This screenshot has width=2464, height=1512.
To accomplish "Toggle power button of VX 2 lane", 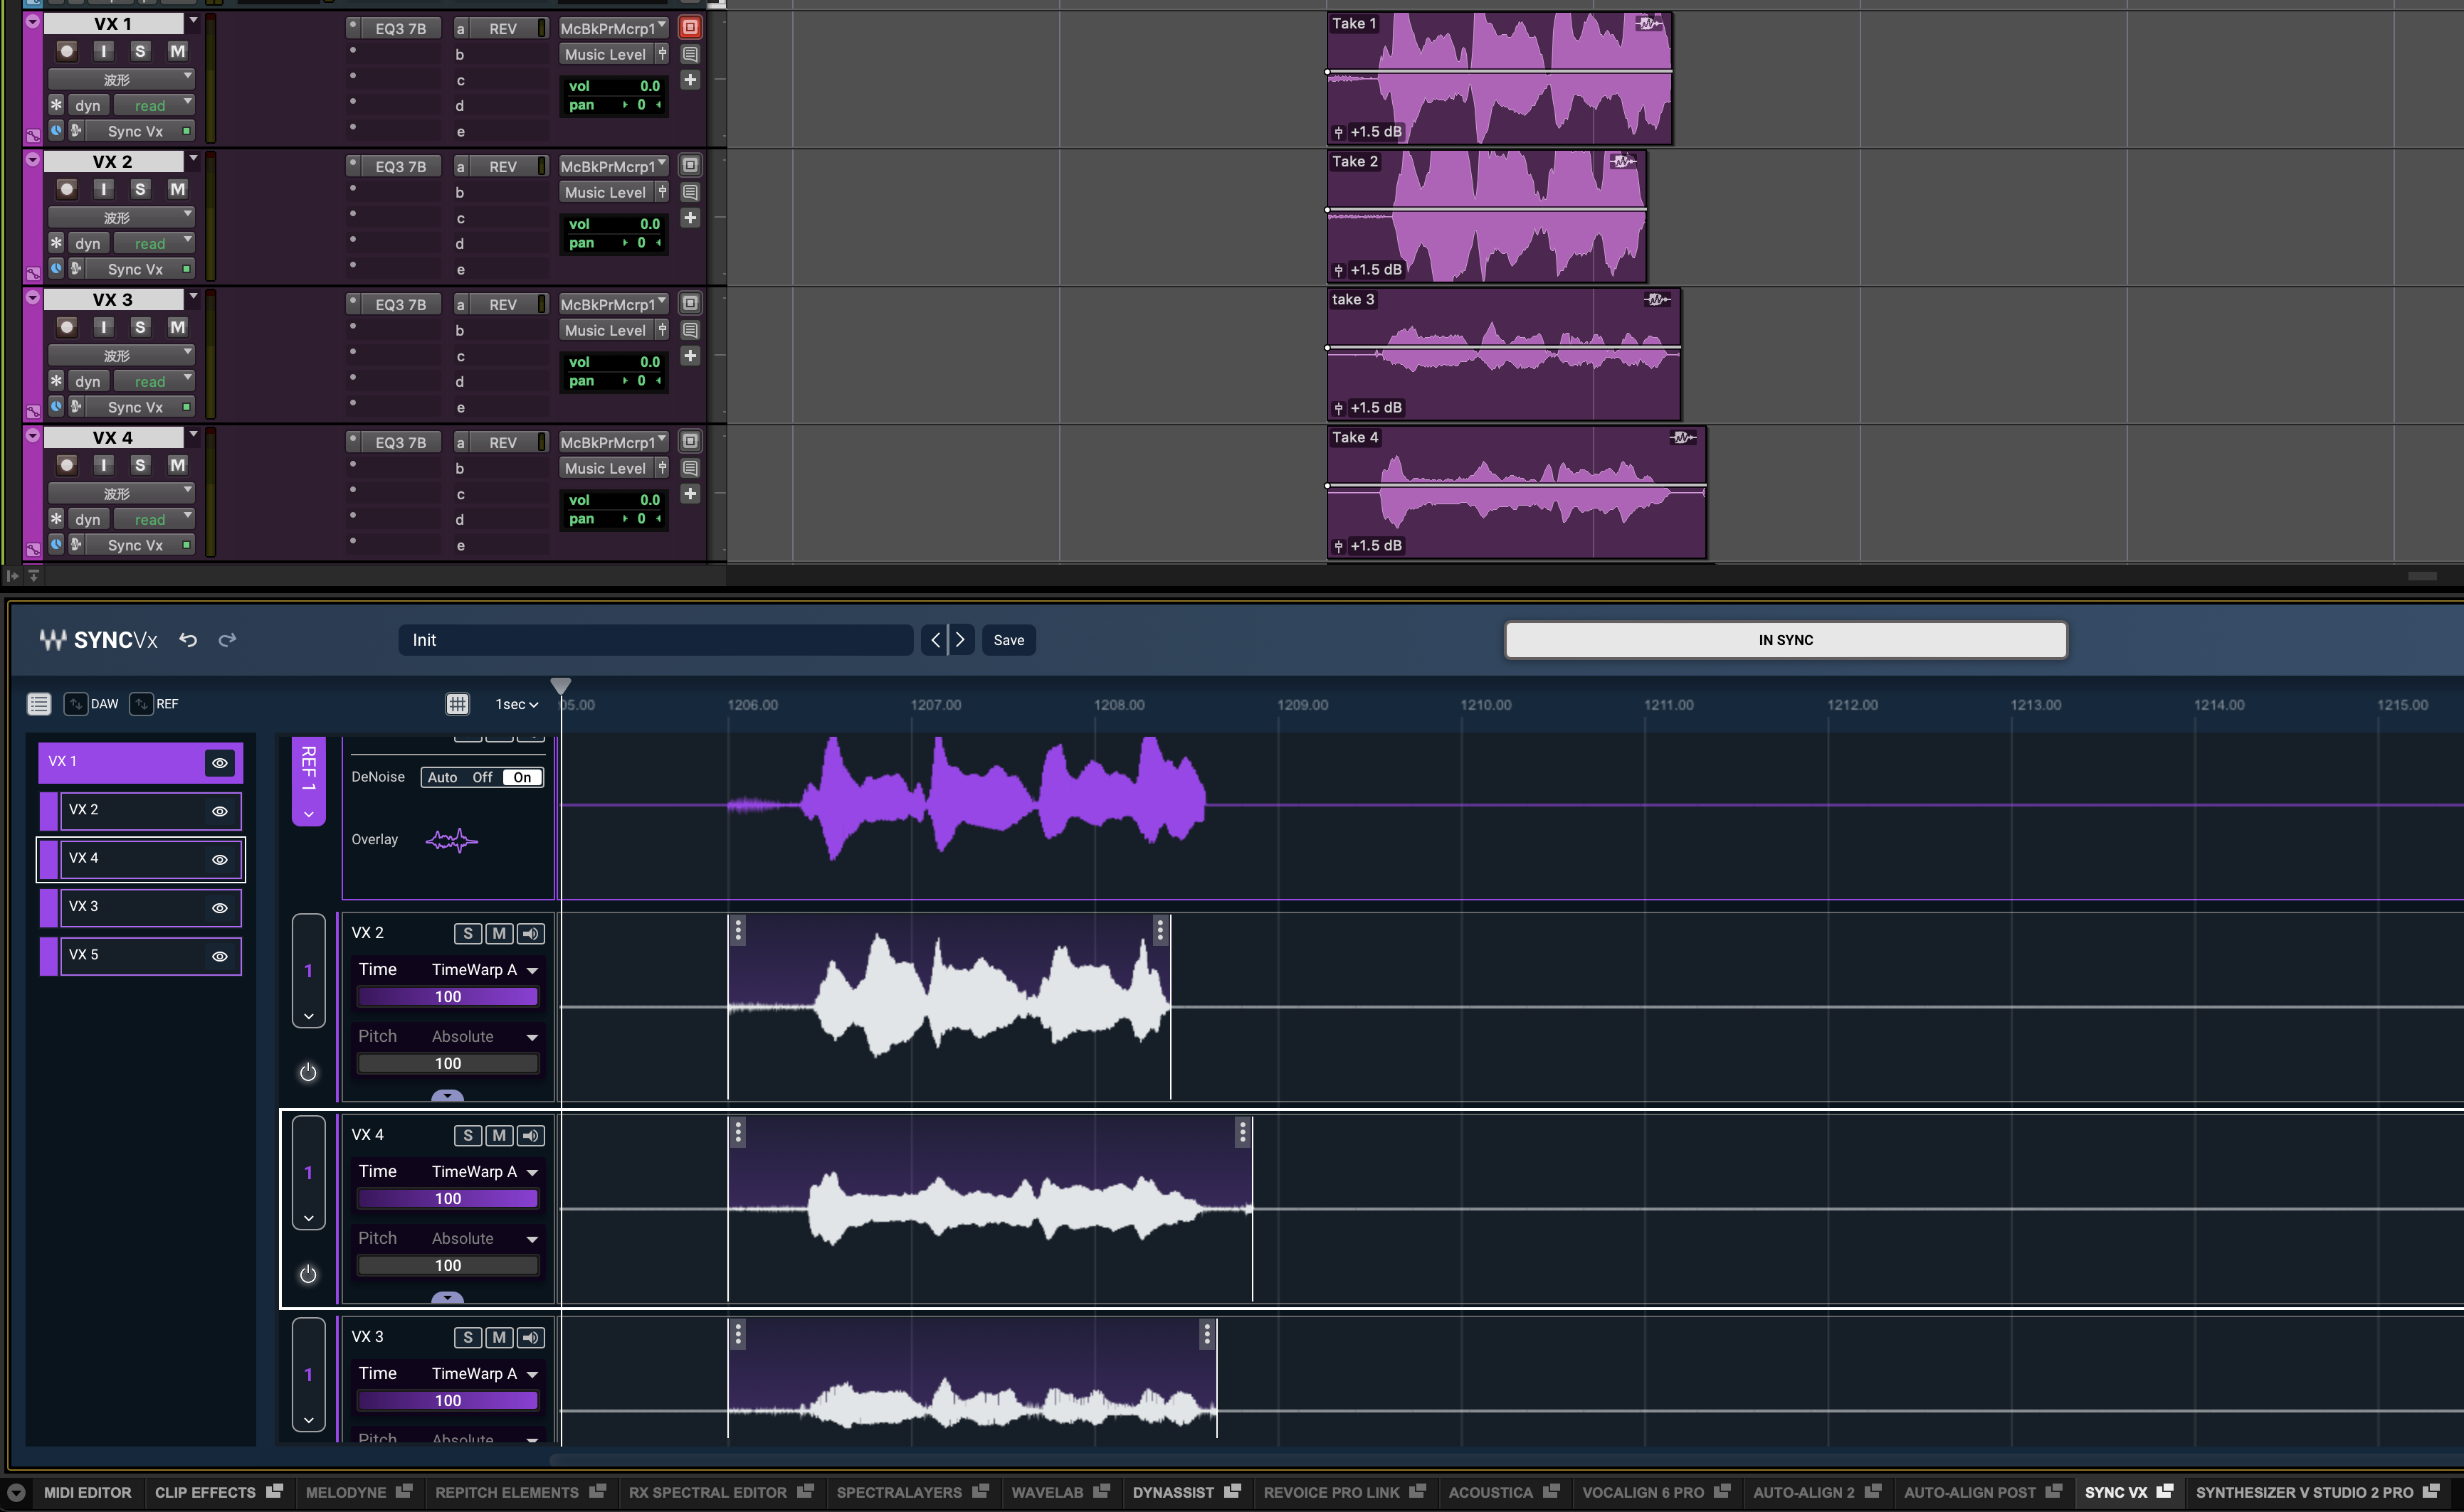I will click(x=308, y=1073).
